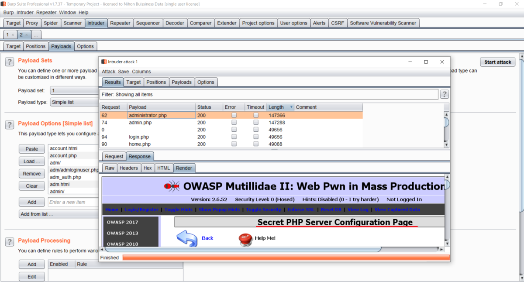Click the Start attack button
The height and width of the screenshot is (282, 524).
(498, 62)
